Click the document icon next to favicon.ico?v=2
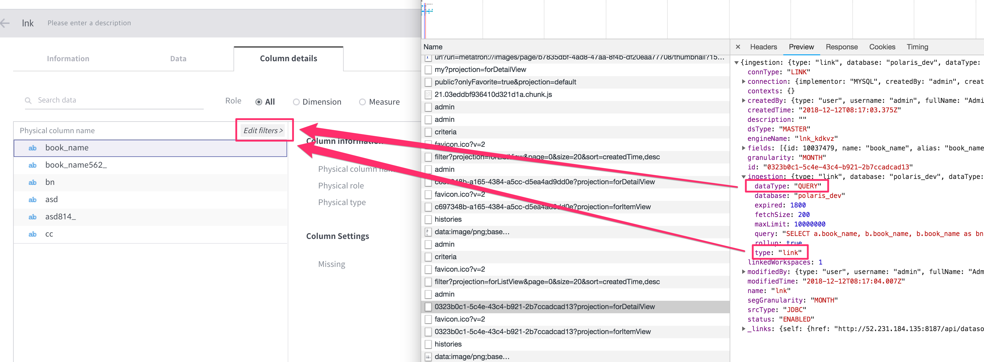Screen dimensions: 984x362 pyautogui.click(x=428, y=144)
